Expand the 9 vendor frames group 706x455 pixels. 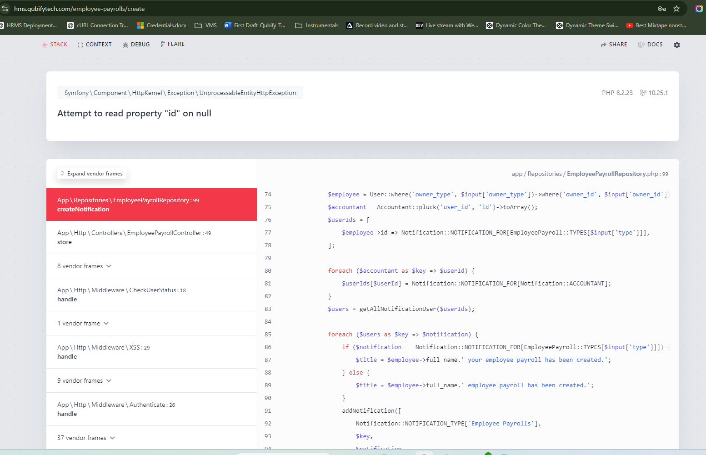[85, 380]
